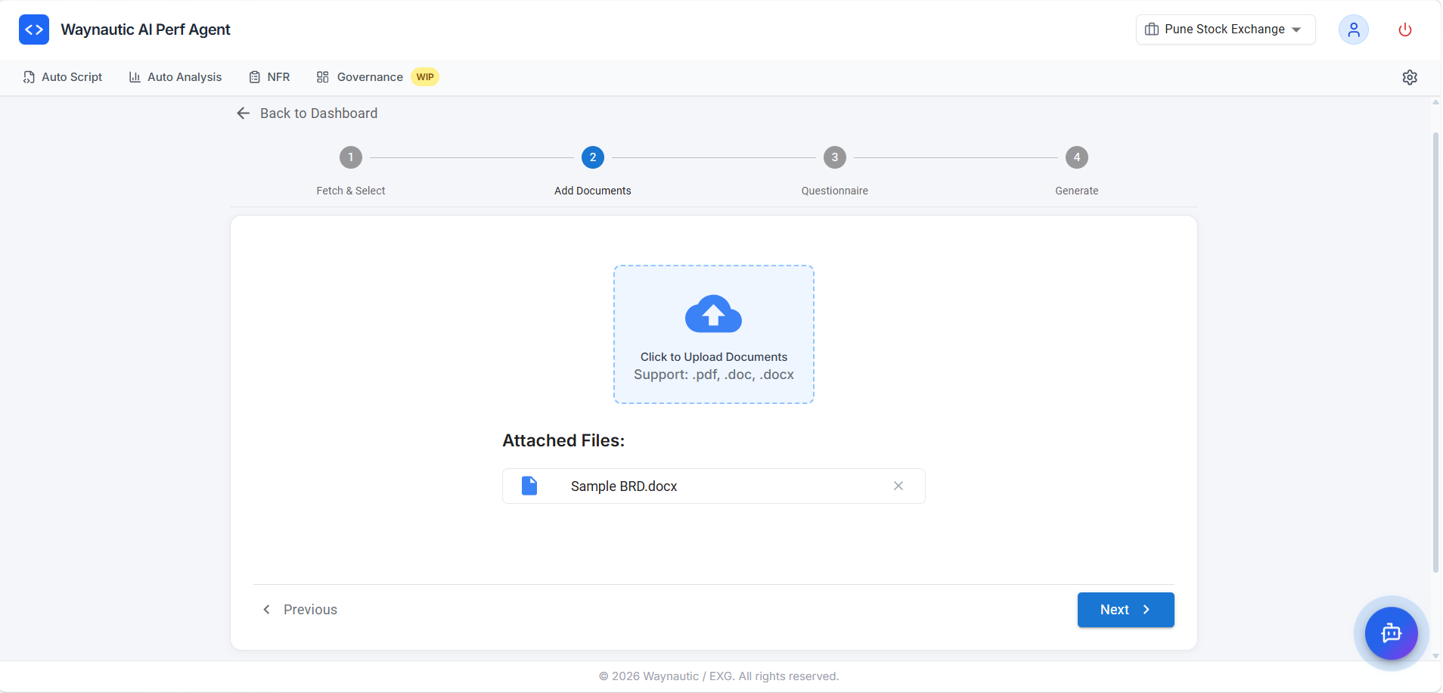Screen dimensions: 1443x693
Task: Click the red power logout icon
Action: click(1405, 30)
